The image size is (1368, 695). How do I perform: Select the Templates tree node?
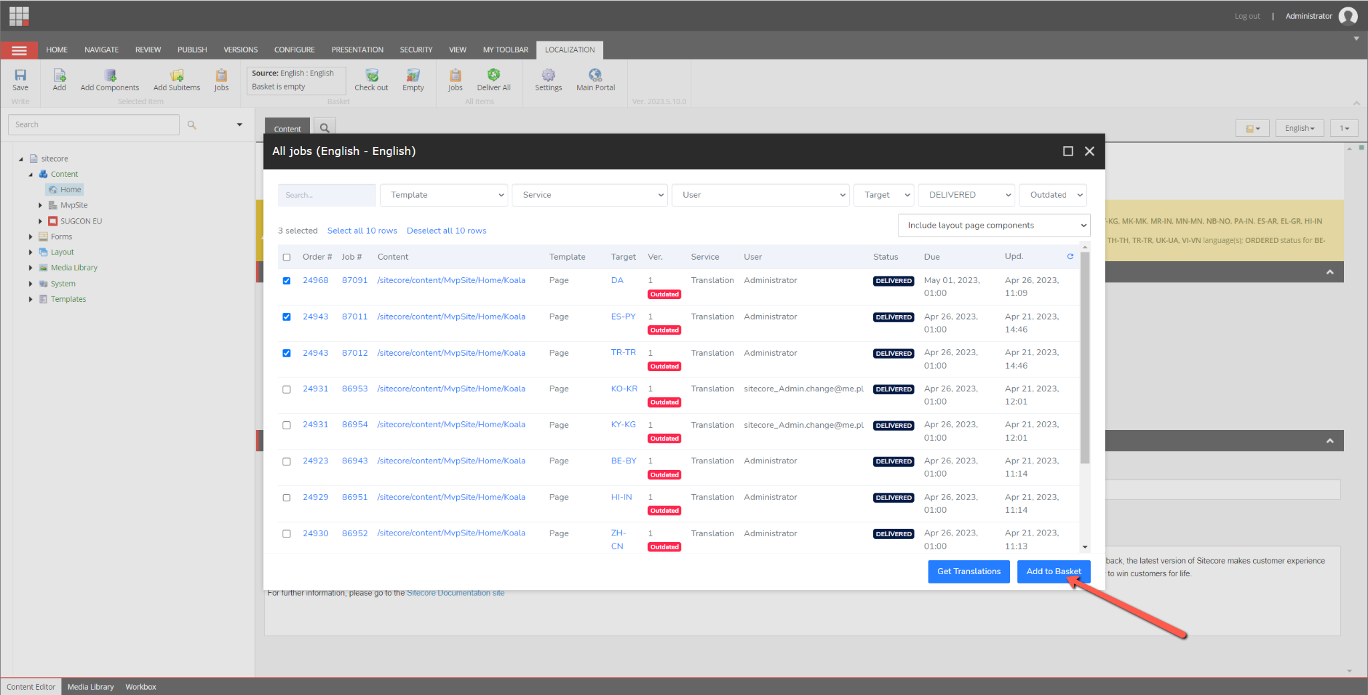coord(68,299)
